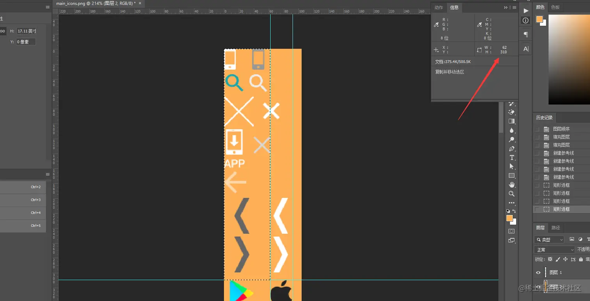590x301 pixels.
Task: Select the channel row labeled Ctrl+2
Action: tap(23, 187)
